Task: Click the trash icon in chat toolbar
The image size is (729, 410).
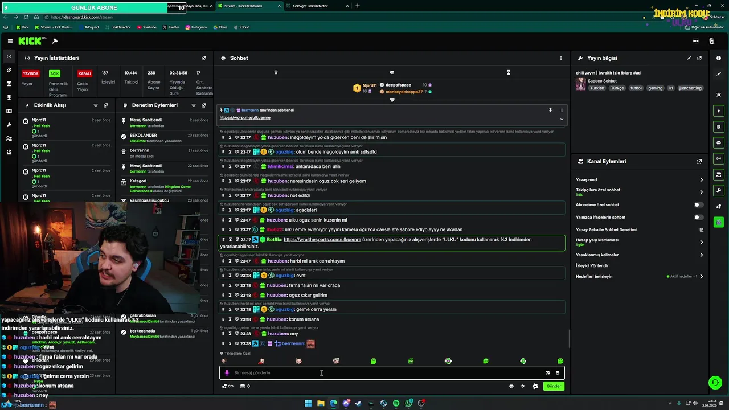Action: 276,72
